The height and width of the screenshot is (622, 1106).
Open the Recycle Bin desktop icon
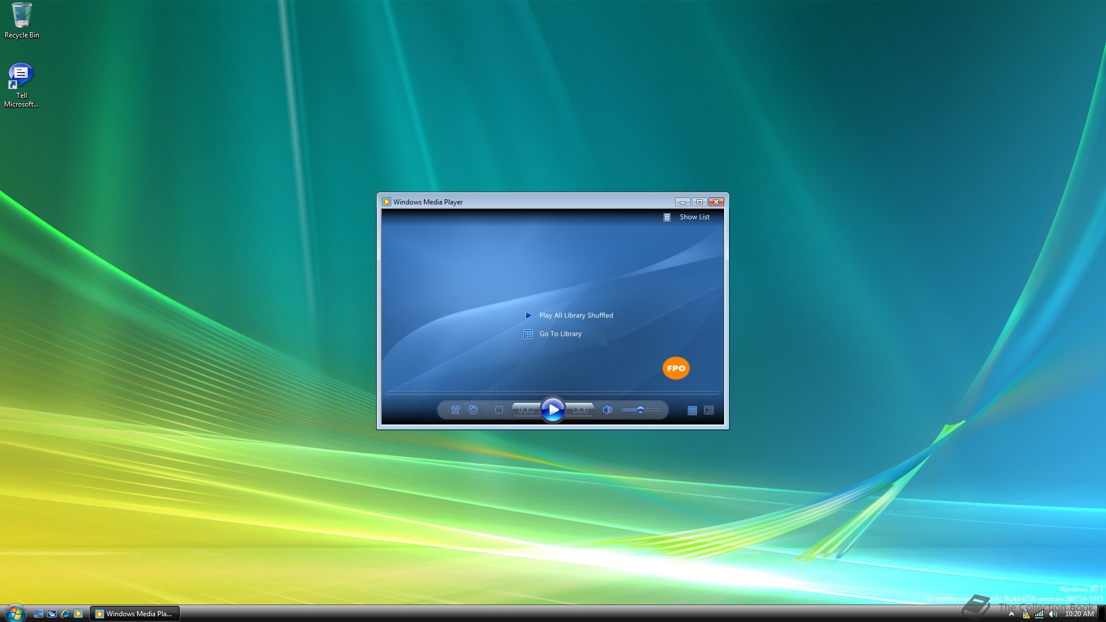[22, 21]
